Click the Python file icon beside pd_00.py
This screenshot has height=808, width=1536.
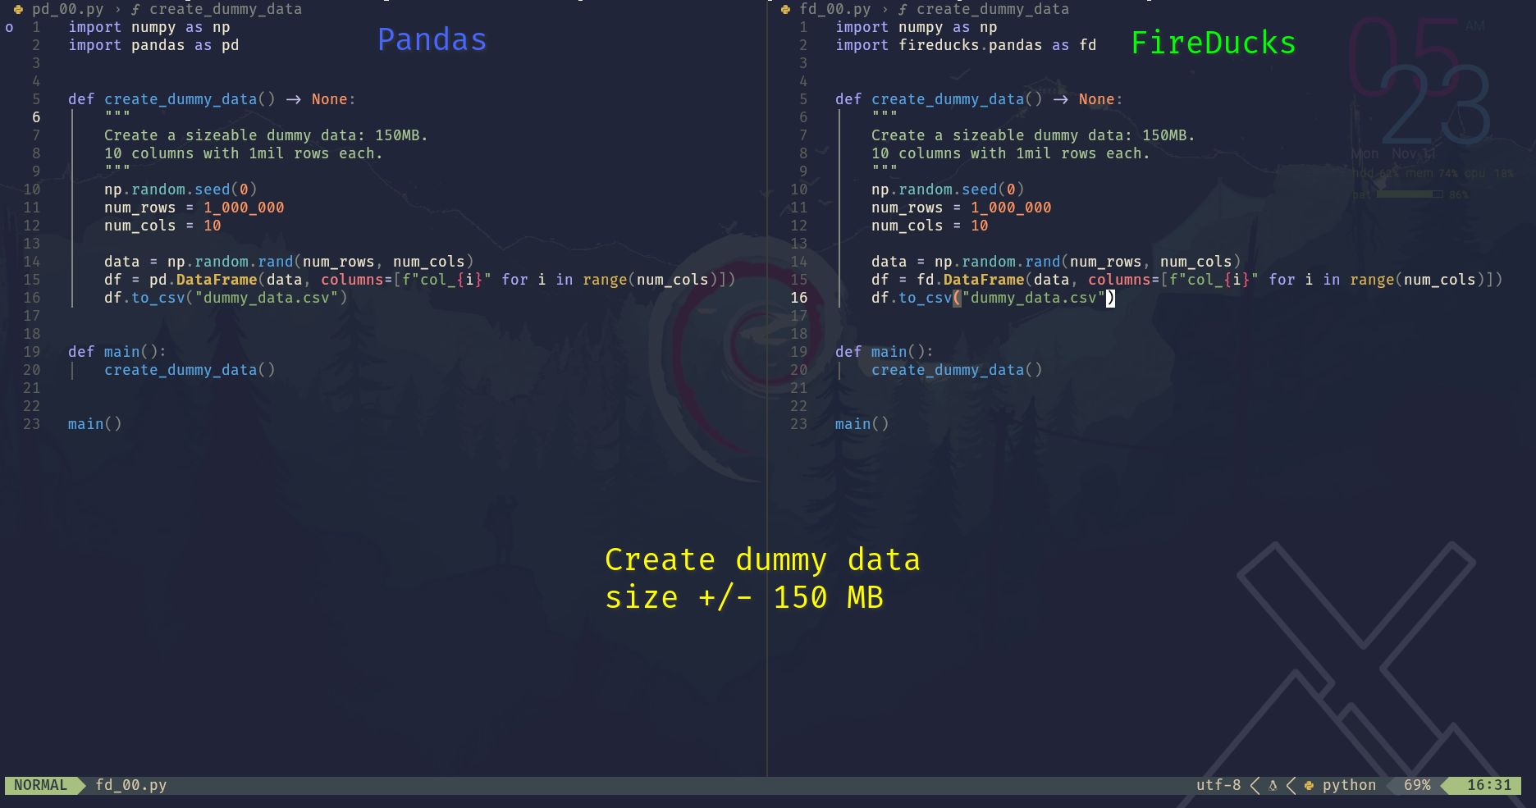click(18, 10)
